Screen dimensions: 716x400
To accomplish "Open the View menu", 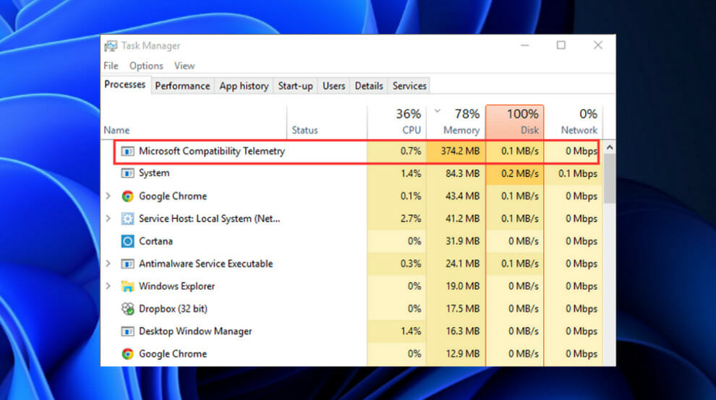I will (184, 66).
